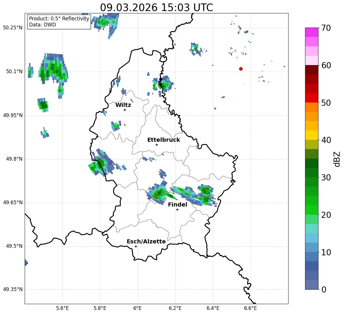This screenshot has height=314, width=344.
Task: Click the Esch/Alzette station cross marker
Action: (x=136, y=246)
